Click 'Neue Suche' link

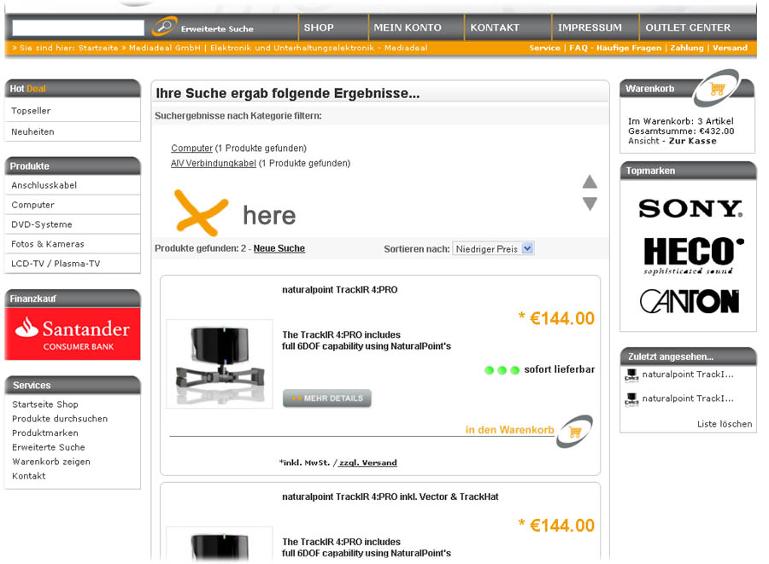tap(279, 248)
